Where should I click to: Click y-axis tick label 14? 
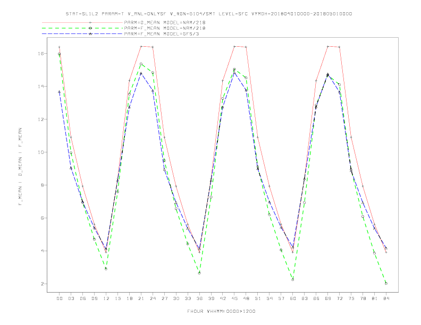point(41,87)
